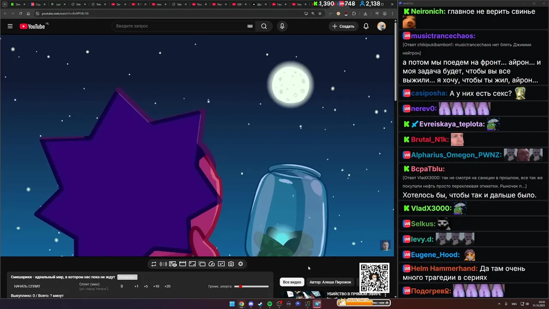
Task: Click the browser back arrow
Action: click(x=5, y=13)
